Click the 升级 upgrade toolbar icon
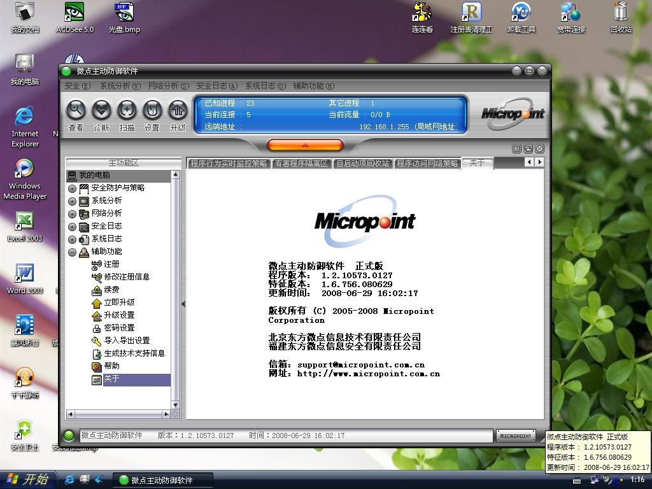 coord(178,110)
